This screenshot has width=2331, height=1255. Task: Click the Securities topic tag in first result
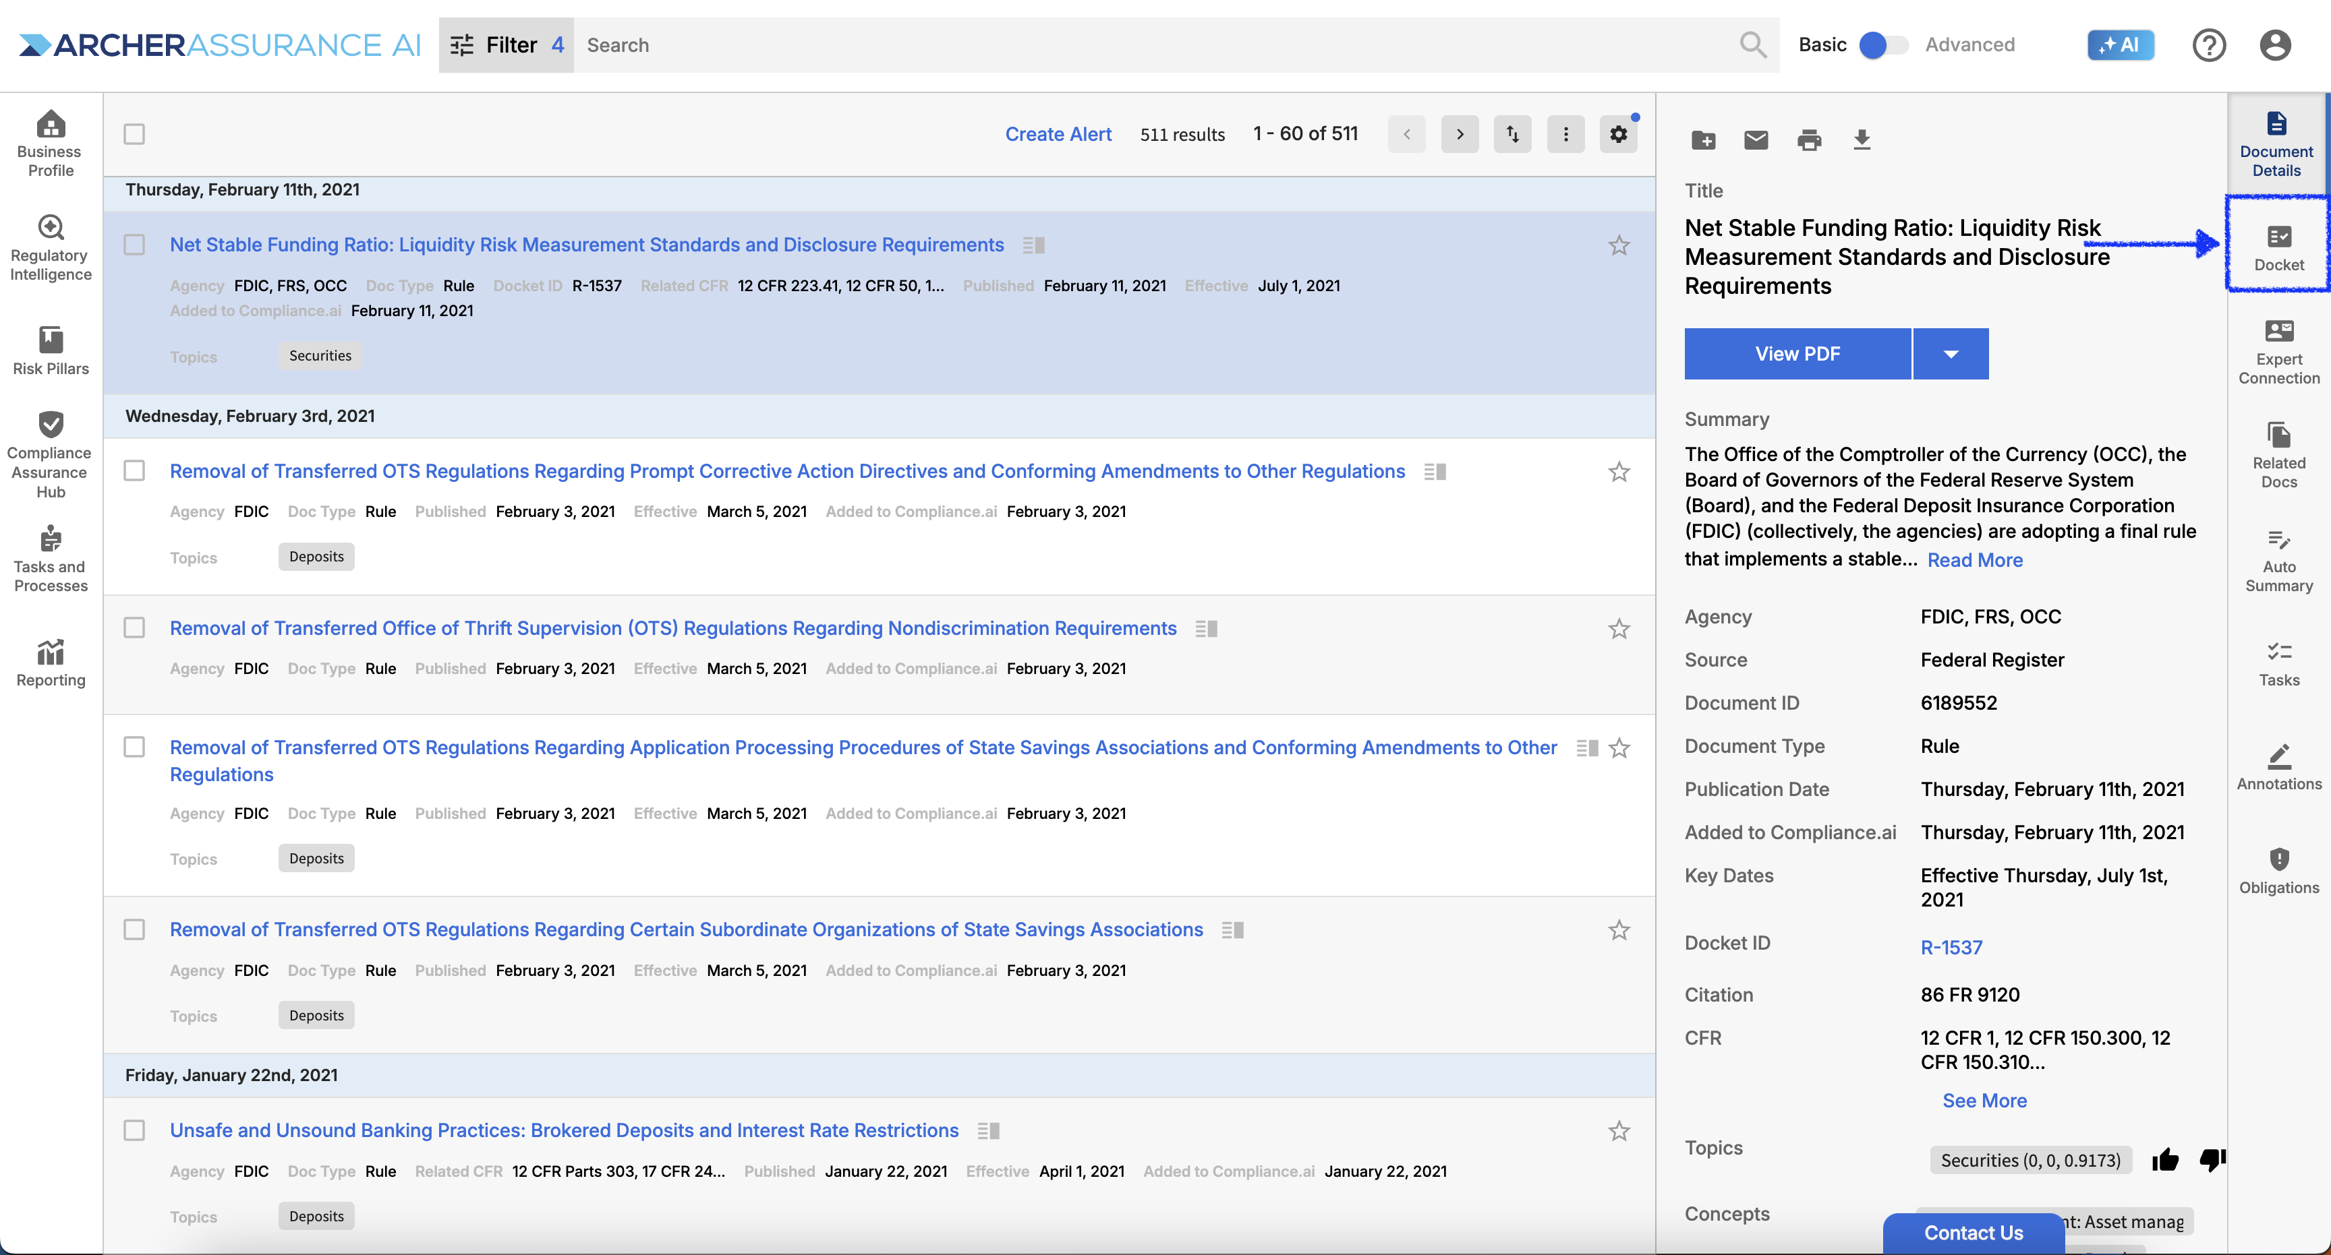[x=320, y=355]
